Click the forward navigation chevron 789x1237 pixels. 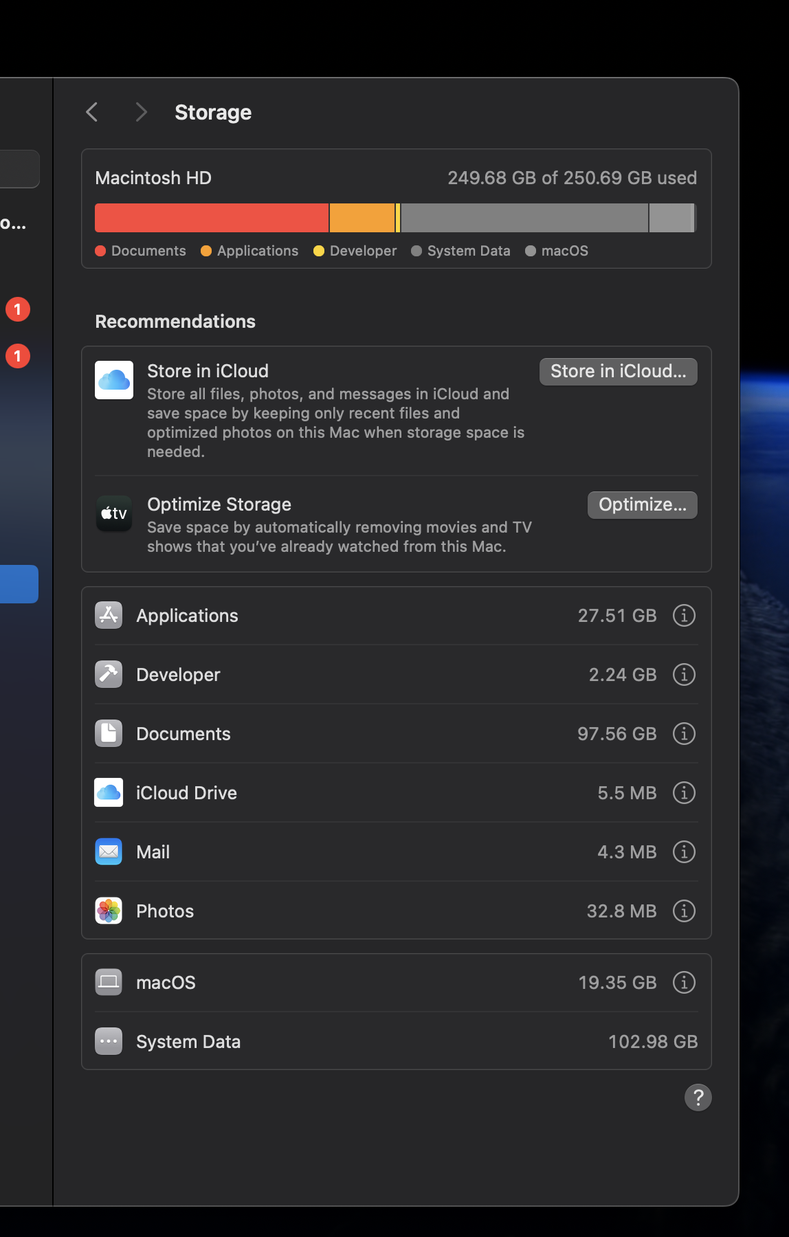(141, 112)
